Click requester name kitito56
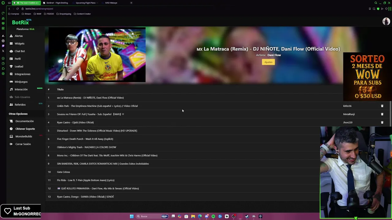The image size is (392, 220). pos(347,106)
